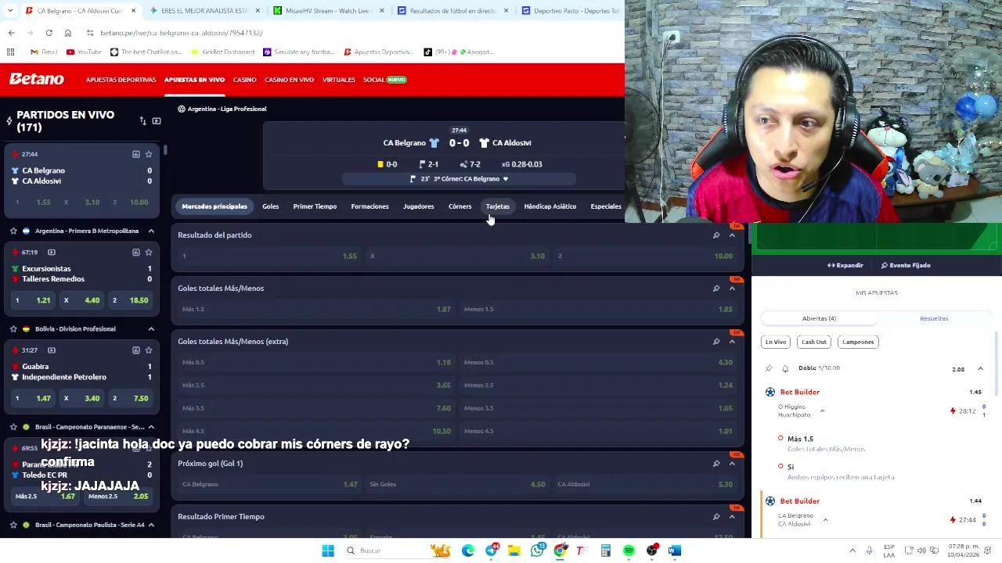This screenshot has height=563, width=1002.
Task: Open stats icon for Excursionistas match
Action: click(135, 252)
